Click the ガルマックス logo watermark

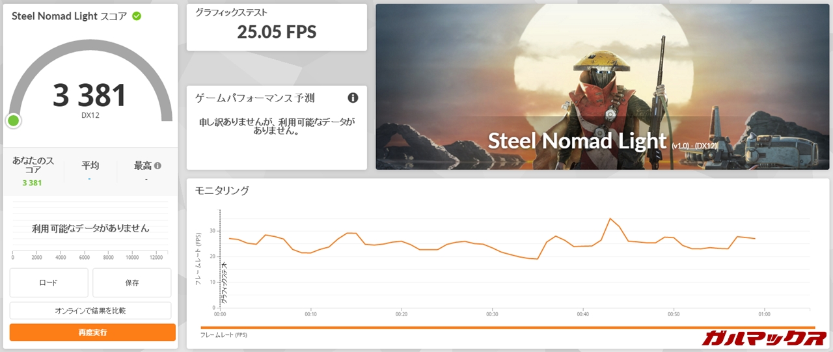pos(765,338)
